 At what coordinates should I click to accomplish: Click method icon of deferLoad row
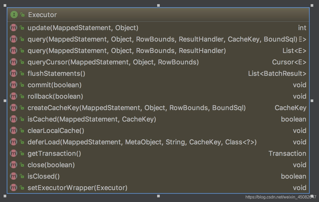[x=14, y=142]
